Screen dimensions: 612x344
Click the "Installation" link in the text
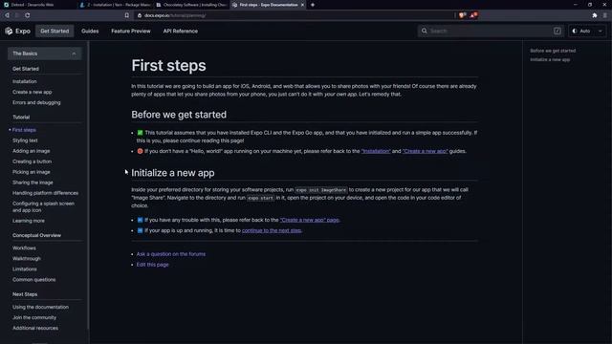(x=376, y=151)
